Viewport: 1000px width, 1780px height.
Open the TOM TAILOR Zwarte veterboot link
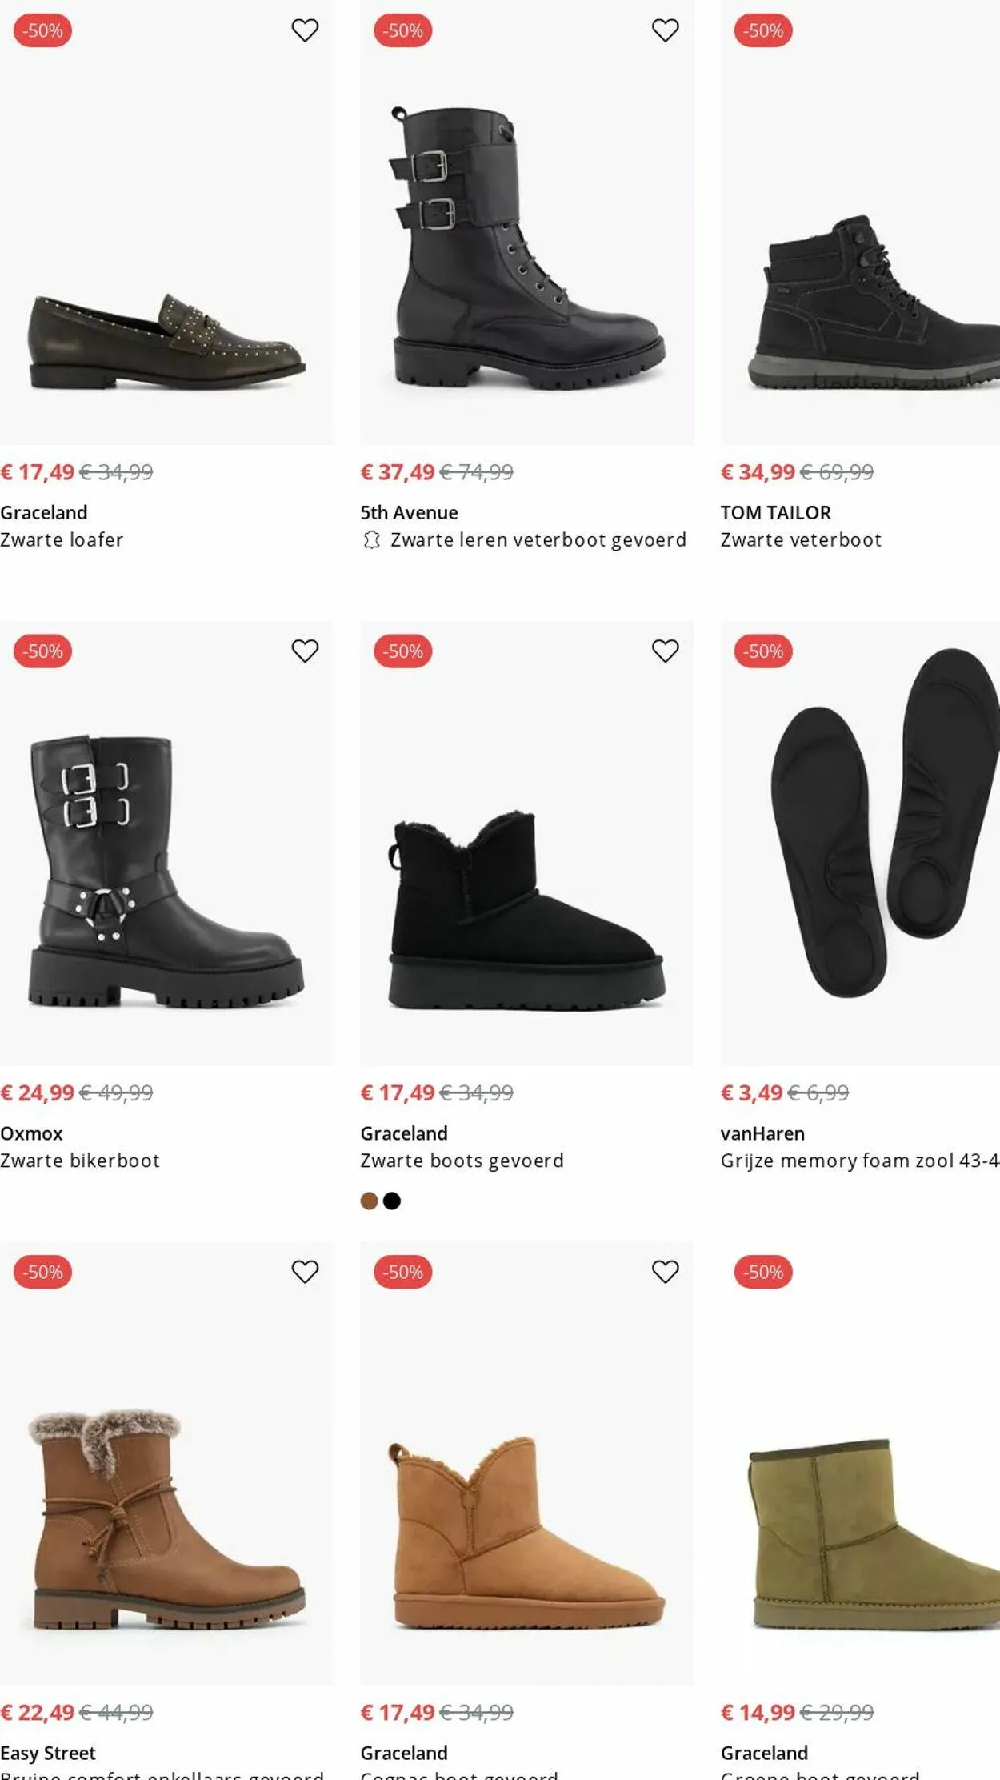[801, 540]
